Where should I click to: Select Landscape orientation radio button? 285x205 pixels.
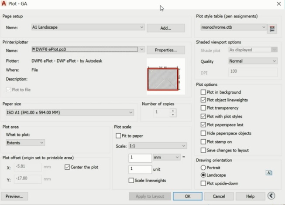203,175
